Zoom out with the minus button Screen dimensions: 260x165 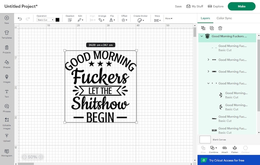tap(24, 157)
